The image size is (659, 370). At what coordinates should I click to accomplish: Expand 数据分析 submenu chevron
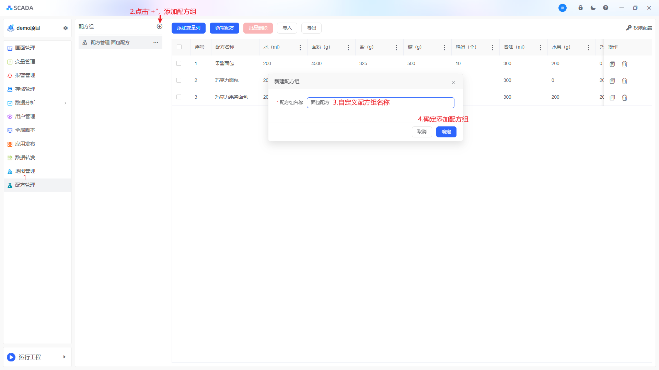(x=65, y=103)
